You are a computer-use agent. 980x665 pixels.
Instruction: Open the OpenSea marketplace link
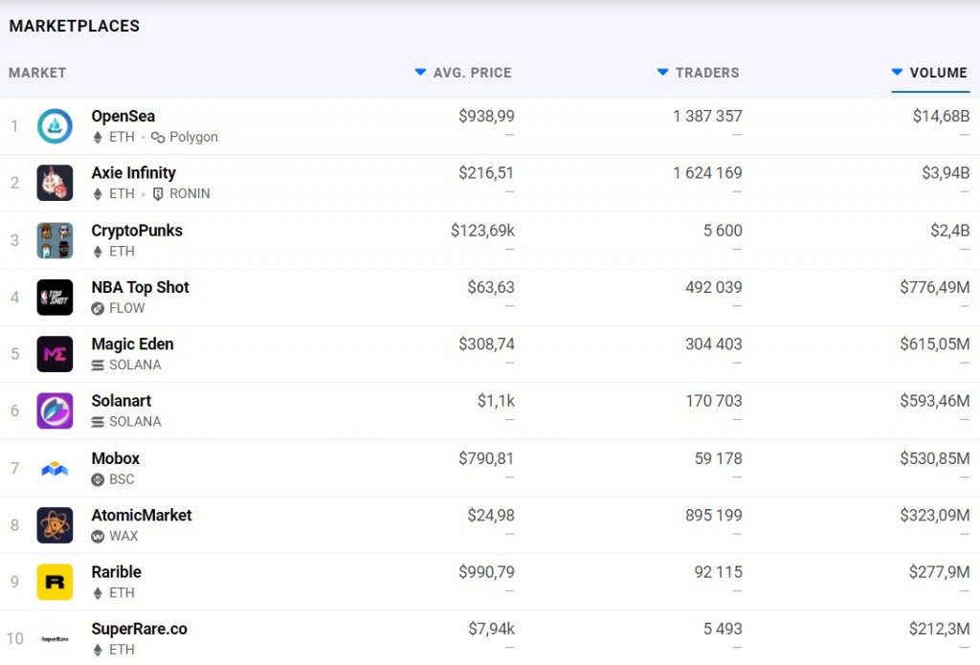123,116
